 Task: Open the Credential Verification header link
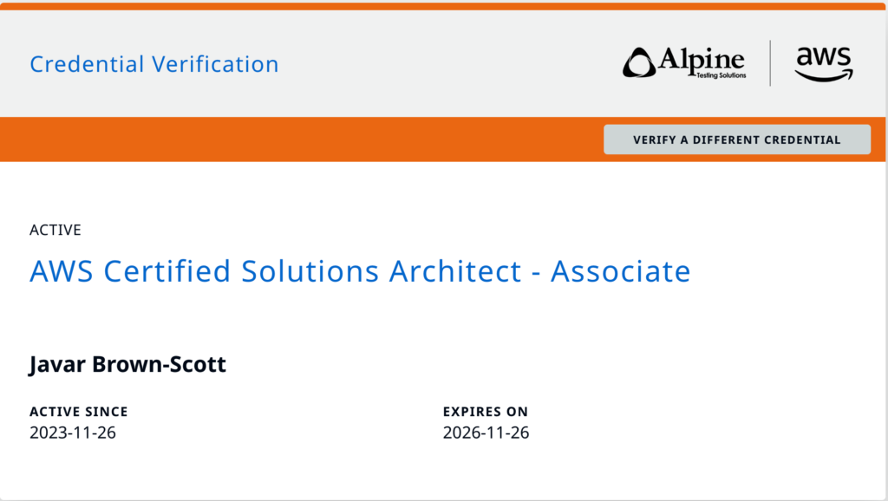(x=154, y=64)
